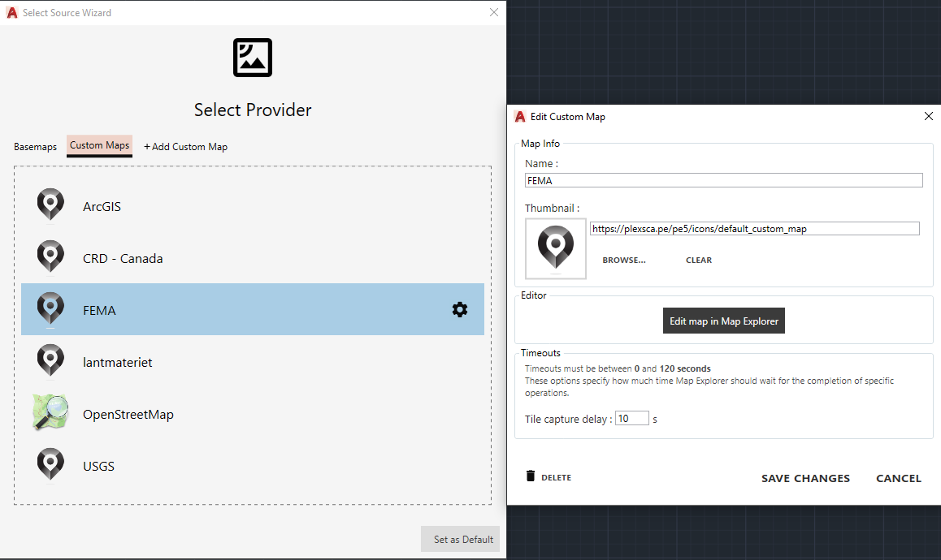
Task: Open the Add Custom Map tab
Action: tap(185, 147)
